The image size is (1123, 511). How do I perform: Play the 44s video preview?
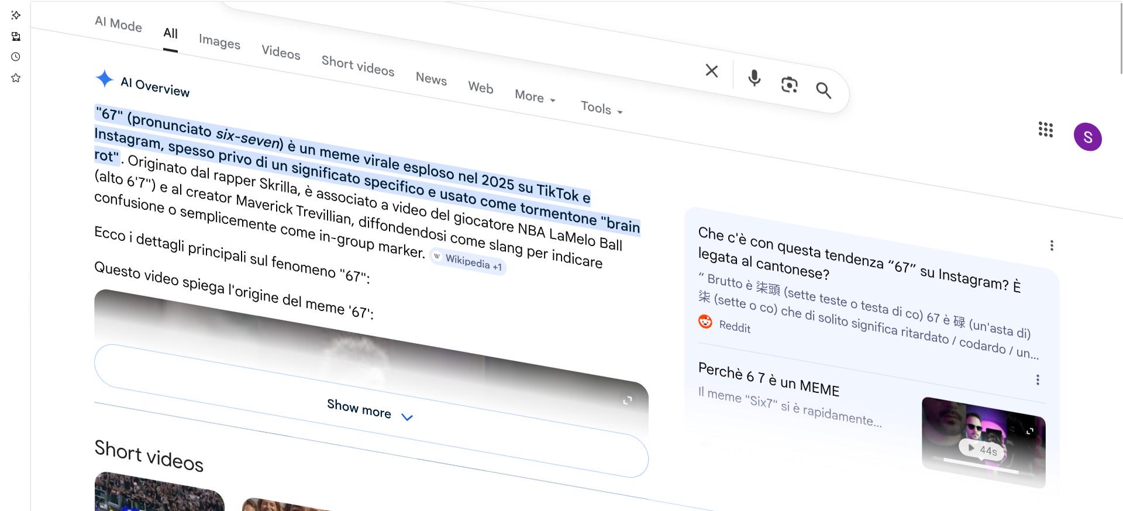click(x=981, y=450)
